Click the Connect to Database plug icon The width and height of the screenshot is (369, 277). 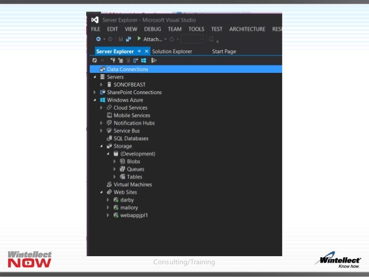click(113, 61)
